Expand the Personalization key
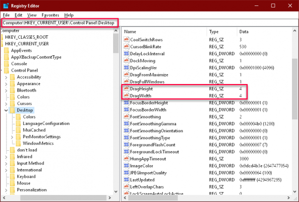The width and height of the screenshot is (299, 202). 6,190
